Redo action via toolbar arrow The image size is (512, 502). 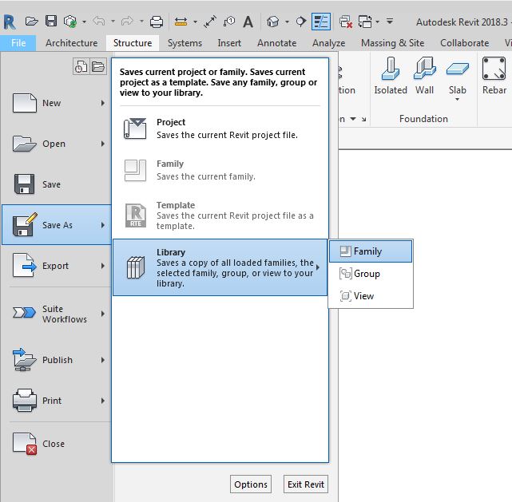127,22
